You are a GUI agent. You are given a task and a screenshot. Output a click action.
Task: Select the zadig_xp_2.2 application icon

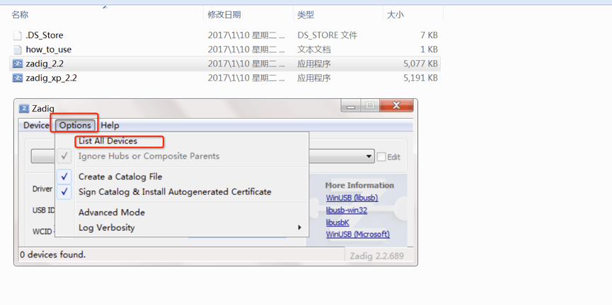tap(18, 78)
